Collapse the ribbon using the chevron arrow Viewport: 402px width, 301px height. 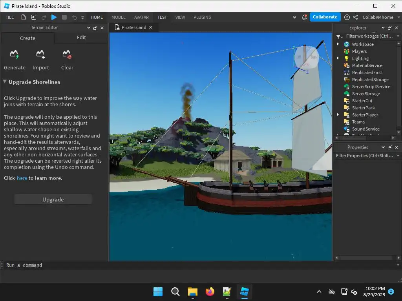[x=294, y=17]
